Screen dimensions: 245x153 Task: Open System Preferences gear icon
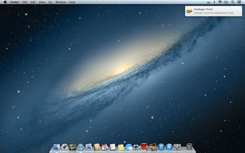[177, 147]
